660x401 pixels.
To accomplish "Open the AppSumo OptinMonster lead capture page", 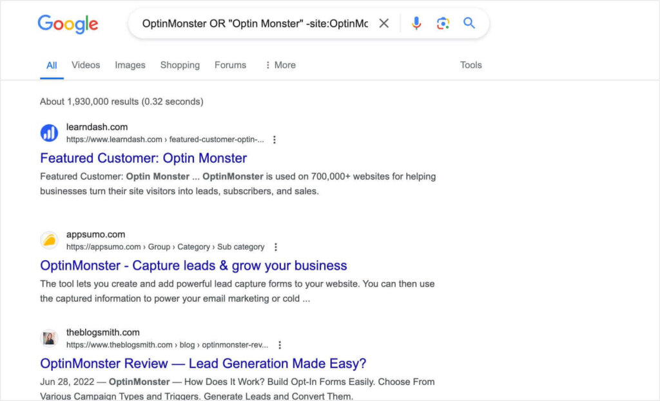I will coord(193,265).
